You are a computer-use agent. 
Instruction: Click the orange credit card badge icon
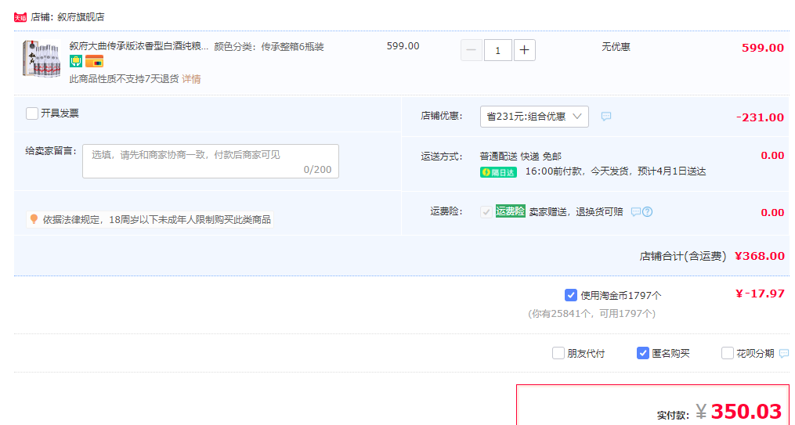[94, 62]
